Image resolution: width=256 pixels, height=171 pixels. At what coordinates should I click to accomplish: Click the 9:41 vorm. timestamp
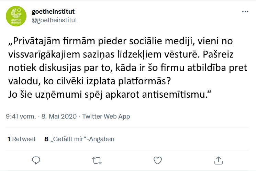pyautogui.click(x=21, y=117)
